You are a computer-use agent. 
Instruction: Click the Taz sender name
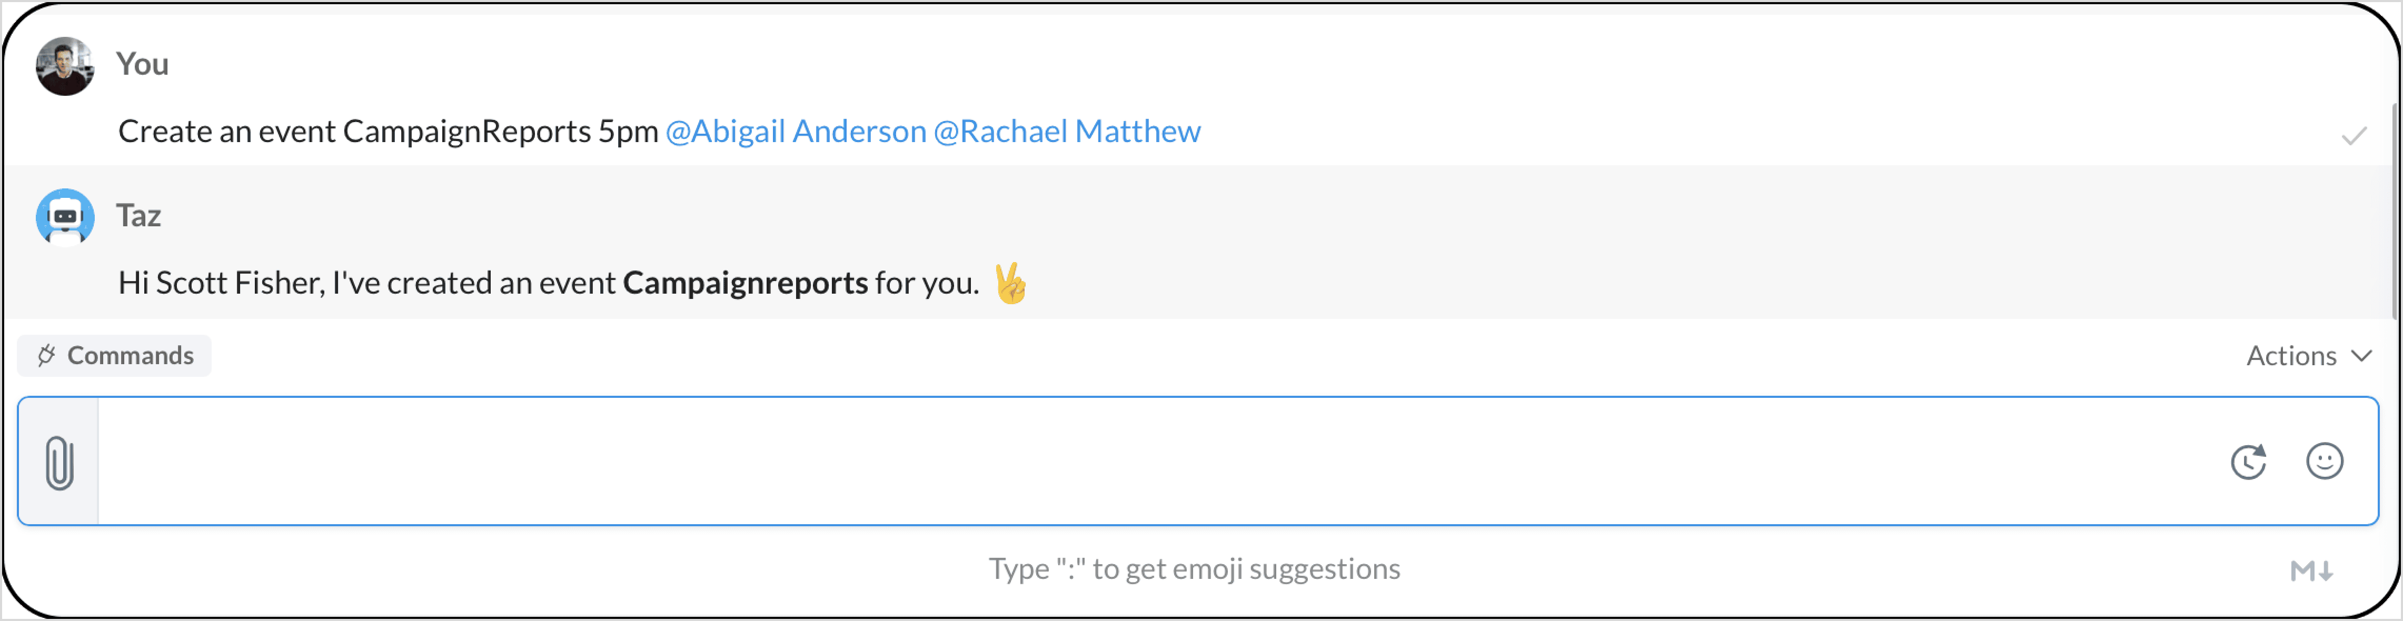(x=138, y=215)
